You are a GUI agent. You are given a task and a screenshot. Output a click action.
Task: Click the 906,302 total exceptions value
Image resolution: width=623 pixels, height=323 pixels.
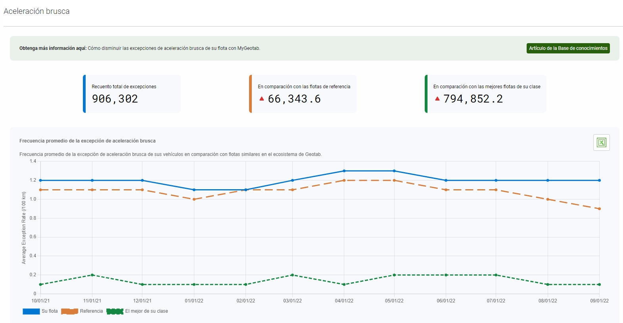coord(115,99)
